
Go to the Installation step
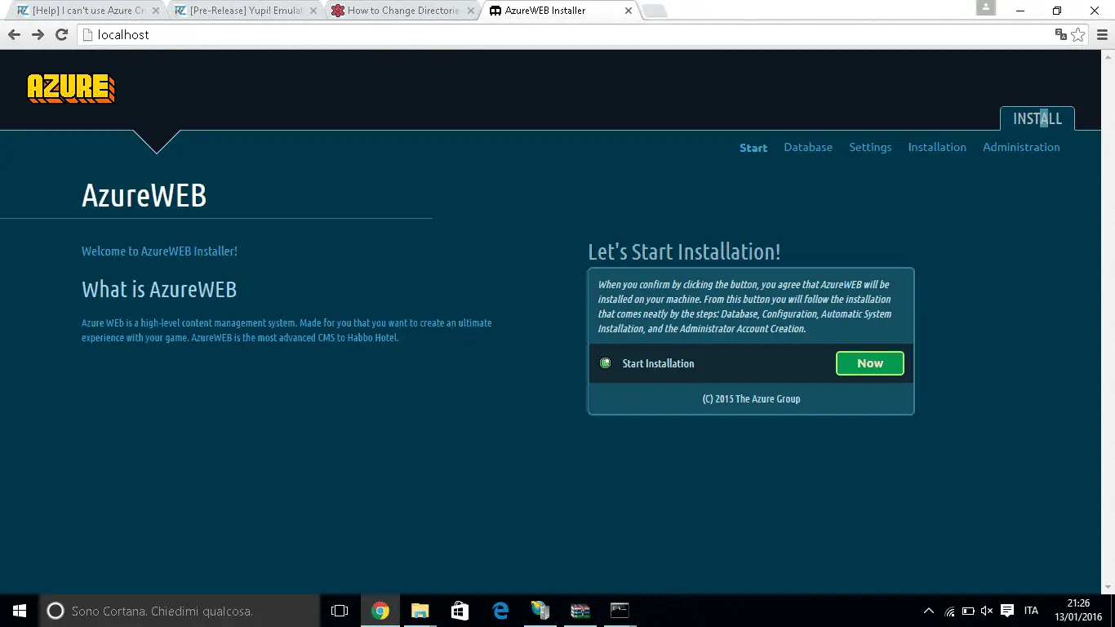click(x=937, y=147)
